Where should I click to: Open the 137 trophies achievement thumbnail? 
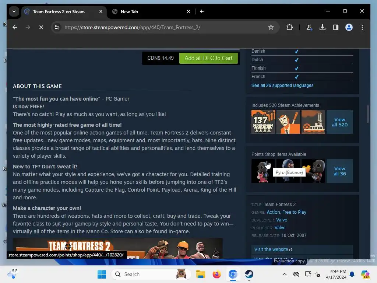pos(263,122)
